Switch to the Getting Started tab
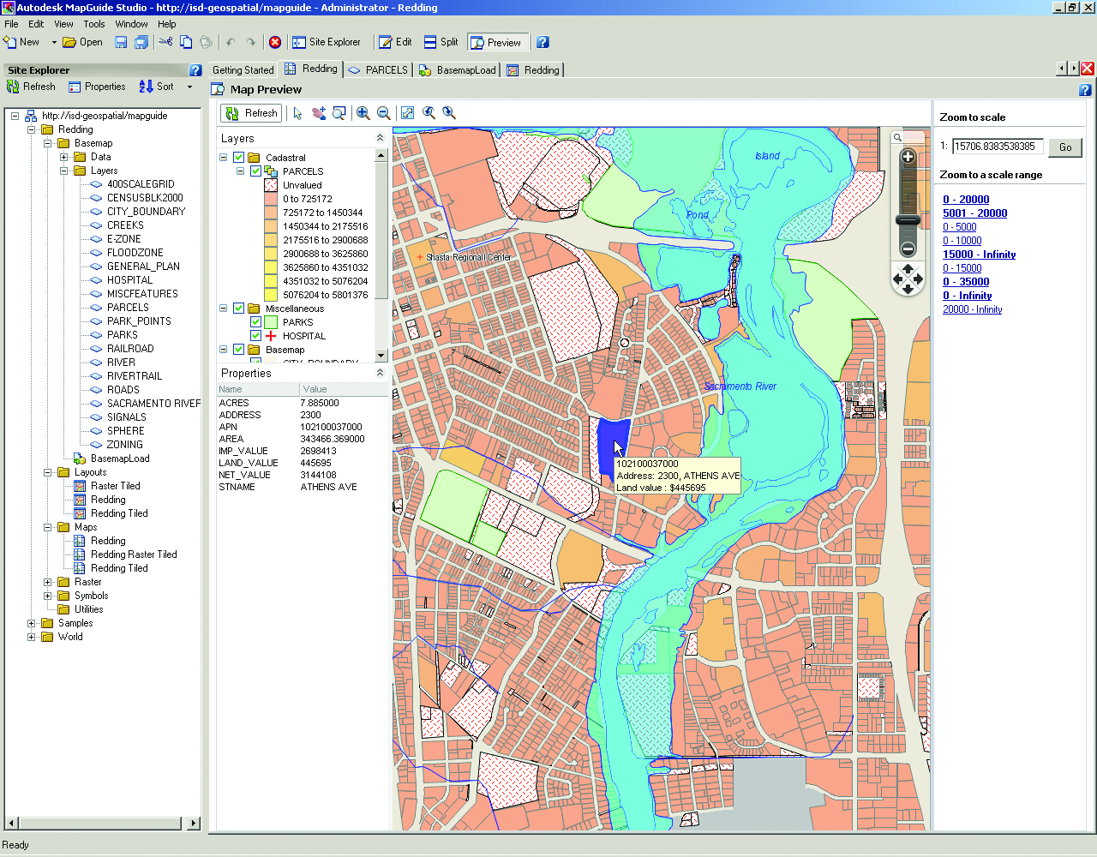The height and width of the screenshot is (857, 1097). click(x=243, y=70)
